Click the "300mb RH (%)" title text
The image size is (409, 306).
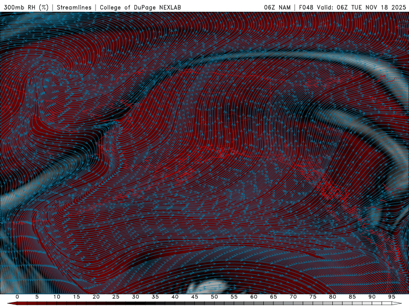click(x=27, y=8)
